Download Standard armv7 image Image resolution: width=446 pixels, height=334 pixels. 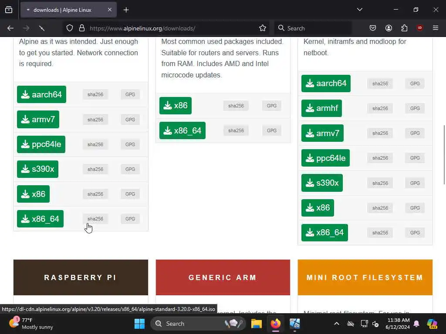coord(38,119)
